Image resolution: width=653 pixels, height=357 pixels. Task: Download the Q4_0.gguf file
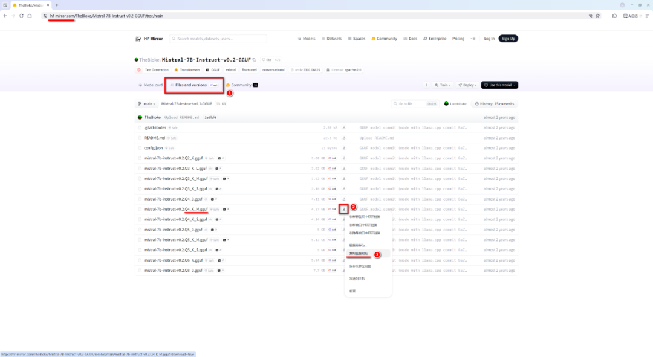[344, 199]
